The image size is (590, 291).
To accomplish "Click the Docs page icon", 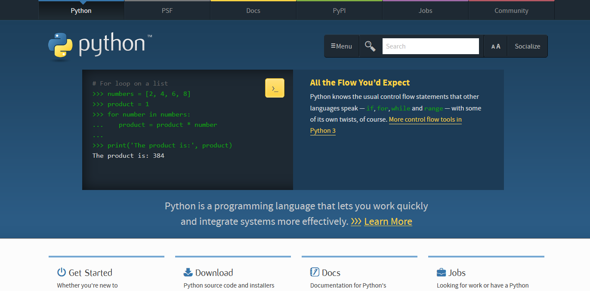I will coord(314,272).
